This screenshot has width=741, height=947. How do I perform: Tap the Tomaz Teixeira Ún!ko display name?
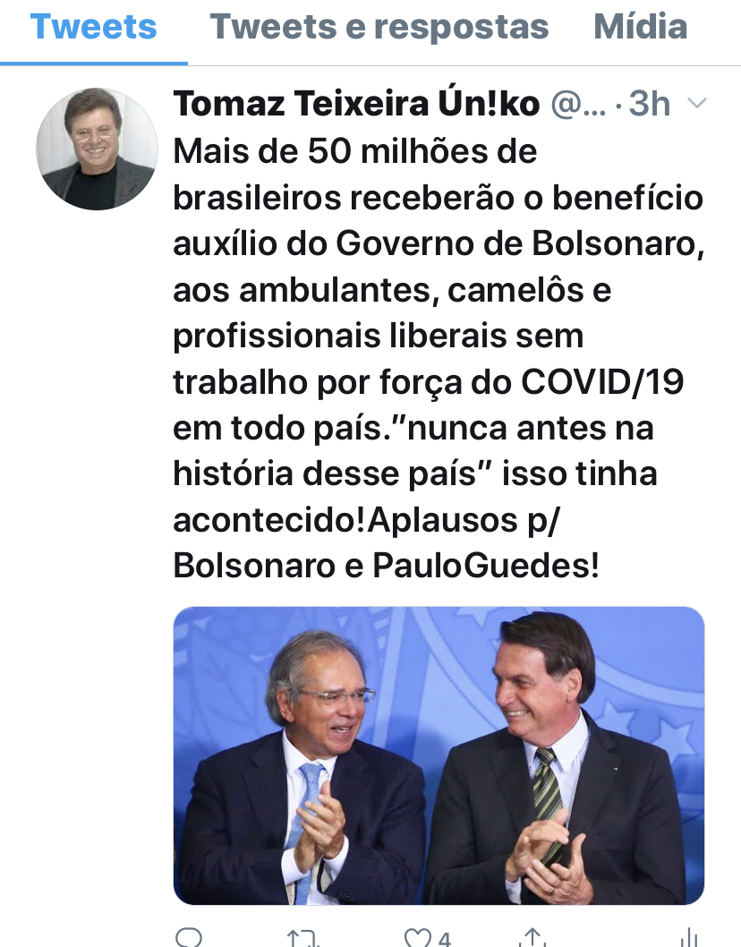click(356, 103)
